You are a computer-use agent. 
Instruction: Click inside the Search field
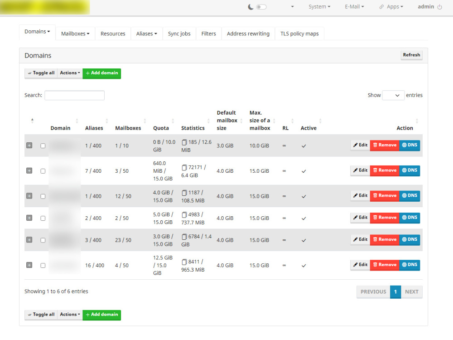(x=74, y=95)
